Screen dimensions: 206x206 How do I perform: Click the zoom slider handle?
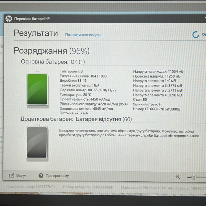[194, 177]
